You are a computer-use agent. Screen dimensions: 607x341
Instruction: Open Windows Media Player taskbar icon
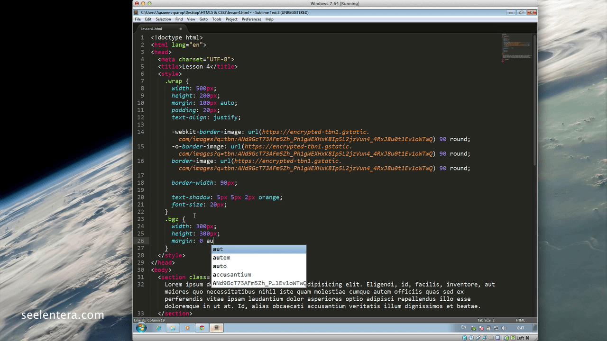coord(187,328)
